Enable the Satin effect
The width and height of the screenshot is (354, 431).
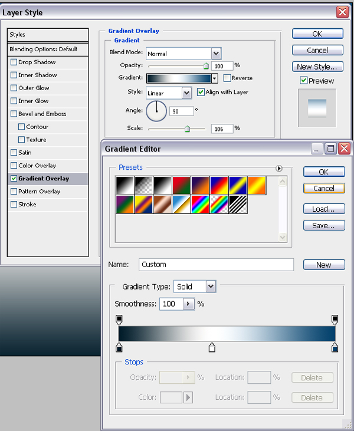click(14, 153)
